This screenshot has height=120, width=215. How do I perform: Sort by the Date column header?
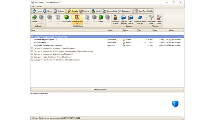point(160,30)
